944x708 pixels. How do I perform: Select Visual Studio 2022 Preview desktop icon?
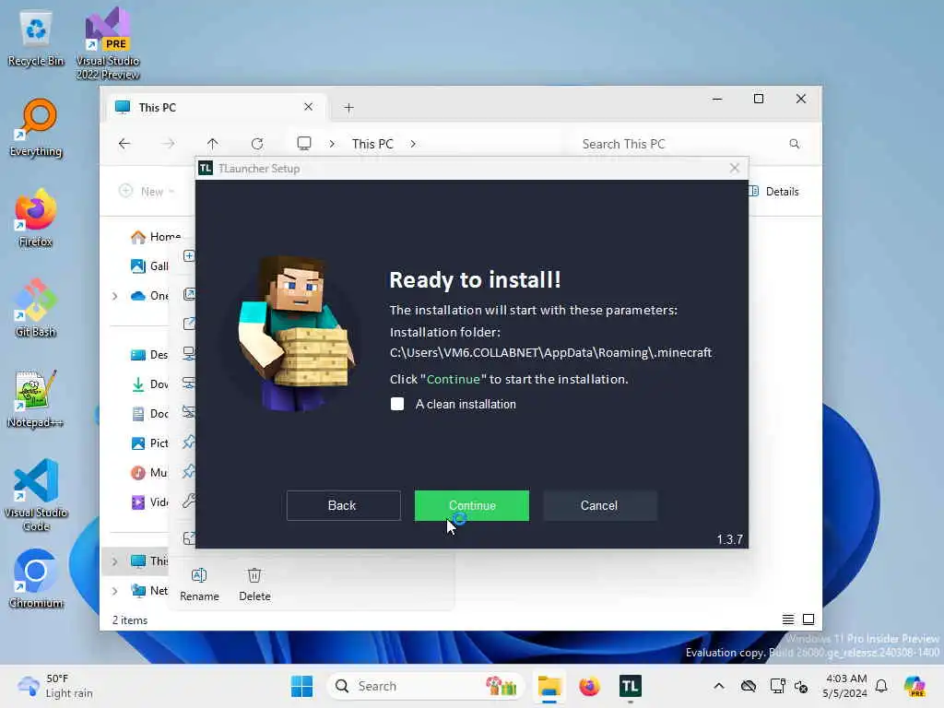coord(108,43)
